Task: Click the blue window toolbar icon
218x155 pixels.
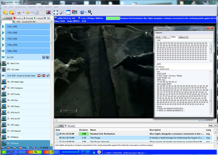Action: [68, 12]
